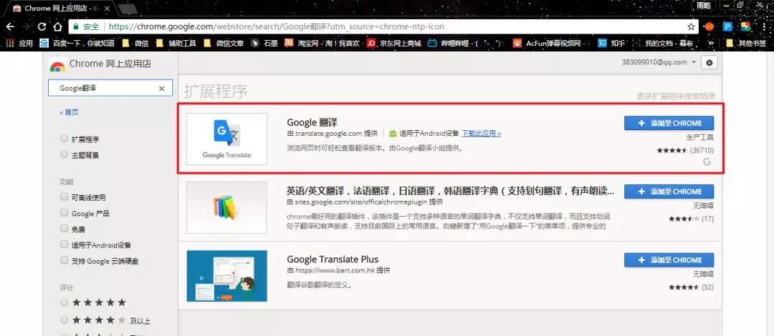Click the address bar URL
This screenshot has width=774, height=336.
[277, 26]
